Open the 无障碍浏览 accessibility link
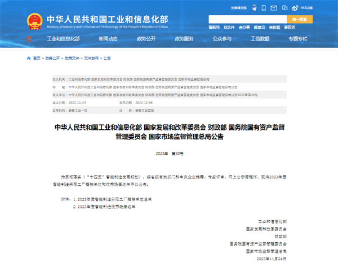The image size is (338, 262). [x=239, y=8]
